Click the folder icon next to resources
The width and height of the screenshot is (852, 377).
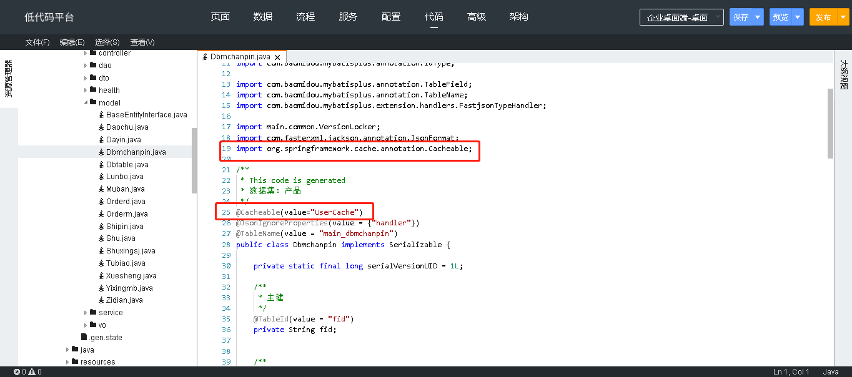75,362
